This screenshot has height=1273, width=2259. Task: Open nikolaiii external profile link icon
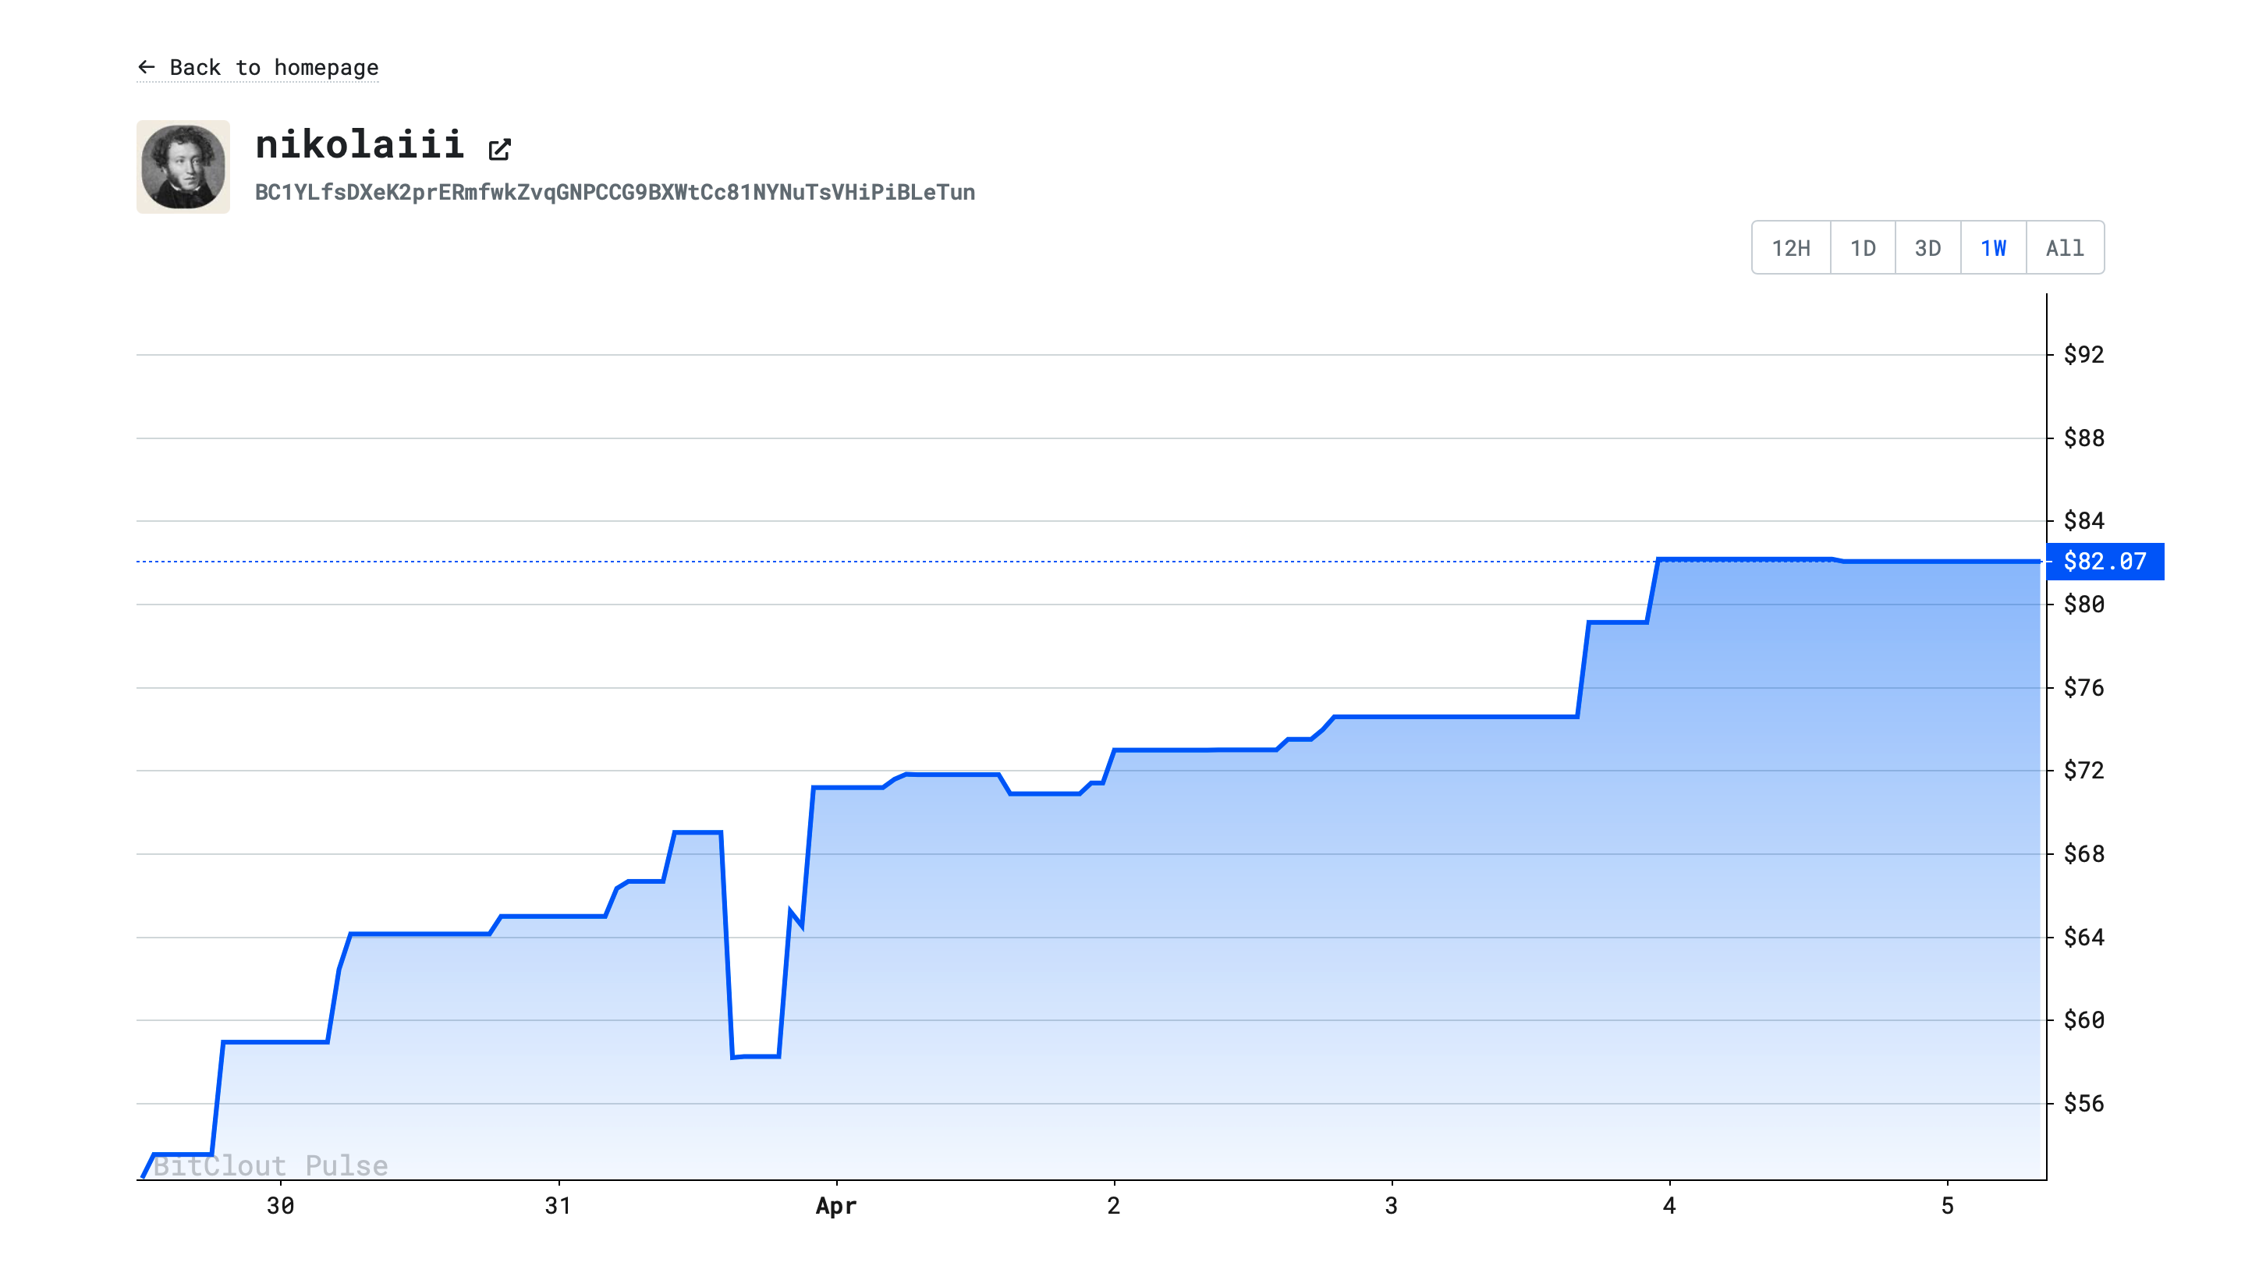[x=499, y=149]
